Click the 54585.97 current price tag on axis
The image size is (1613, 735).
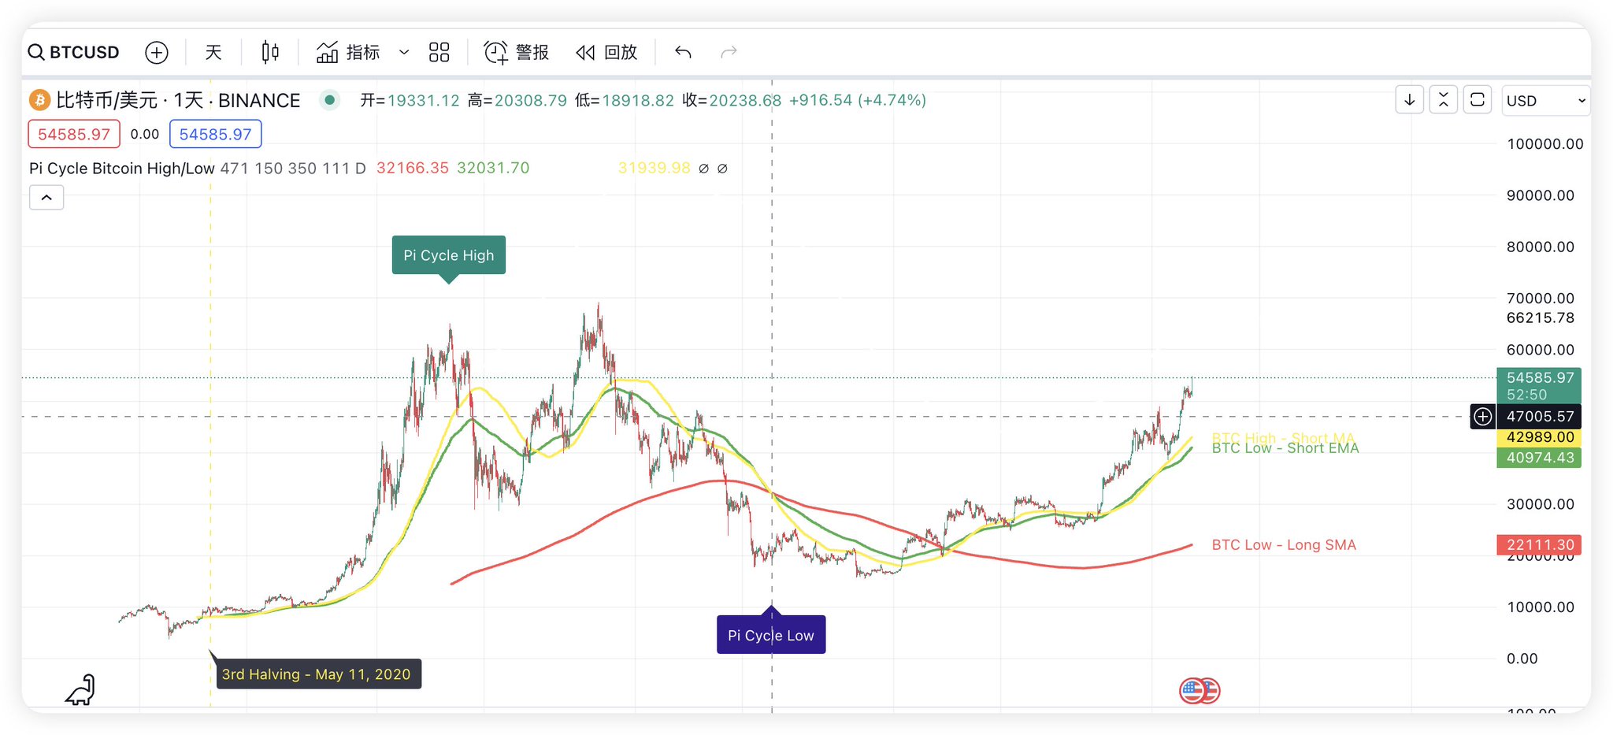[x=1539, y=385]
